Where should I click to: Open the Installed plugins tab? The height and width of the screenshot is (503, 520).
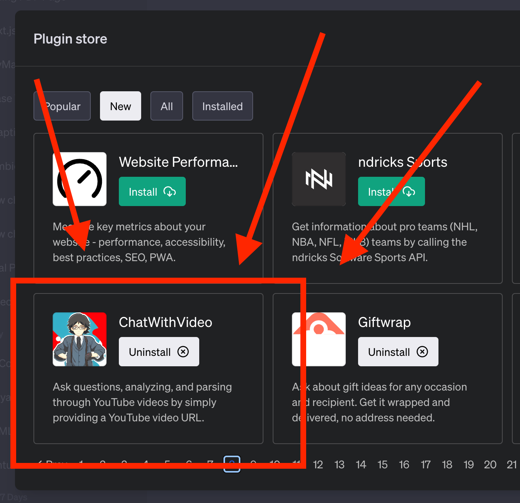[222, 106]
